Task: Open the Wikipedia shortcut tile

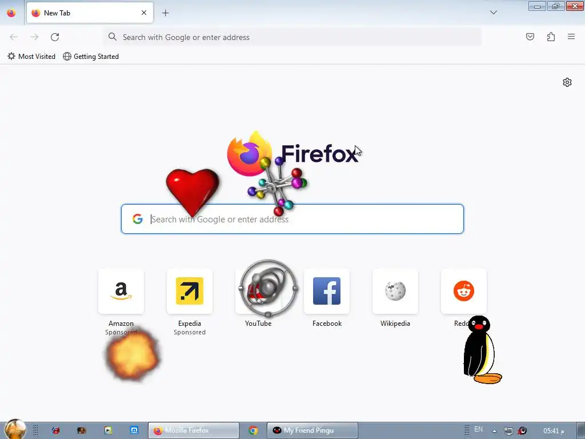Action: (x=395, y=291)
